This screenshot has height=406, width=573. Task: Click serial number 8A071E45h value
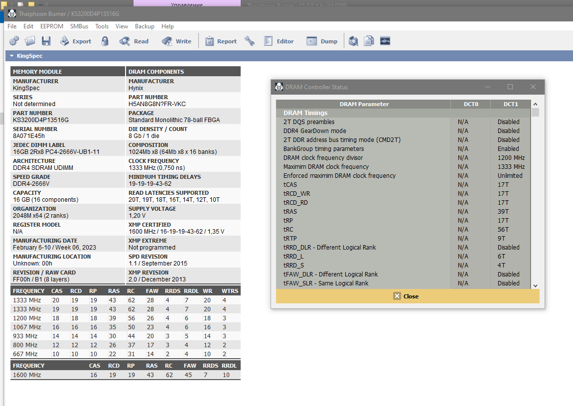pyautogui.click(x=29, y=136)
